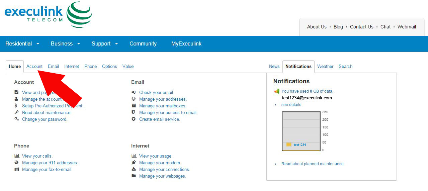Click Change your password link
Image resolution: width=428 pixels, height=191 pixels.
coord(45,119)
